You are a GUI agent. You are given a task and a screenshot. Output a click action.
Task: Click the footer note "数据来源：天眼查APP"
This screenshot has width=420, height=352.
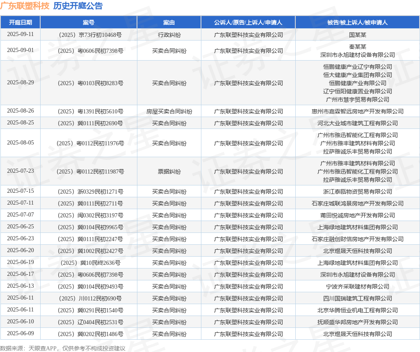tap(28, 348)
